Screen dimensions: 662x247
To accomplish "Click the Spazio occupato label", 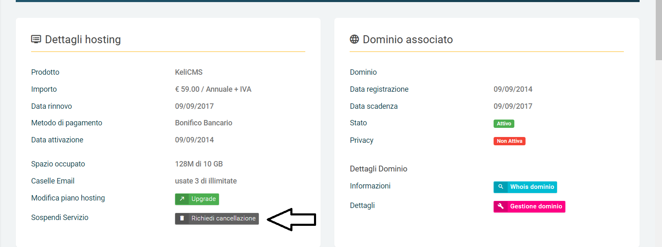I will (x=58, y=164).
